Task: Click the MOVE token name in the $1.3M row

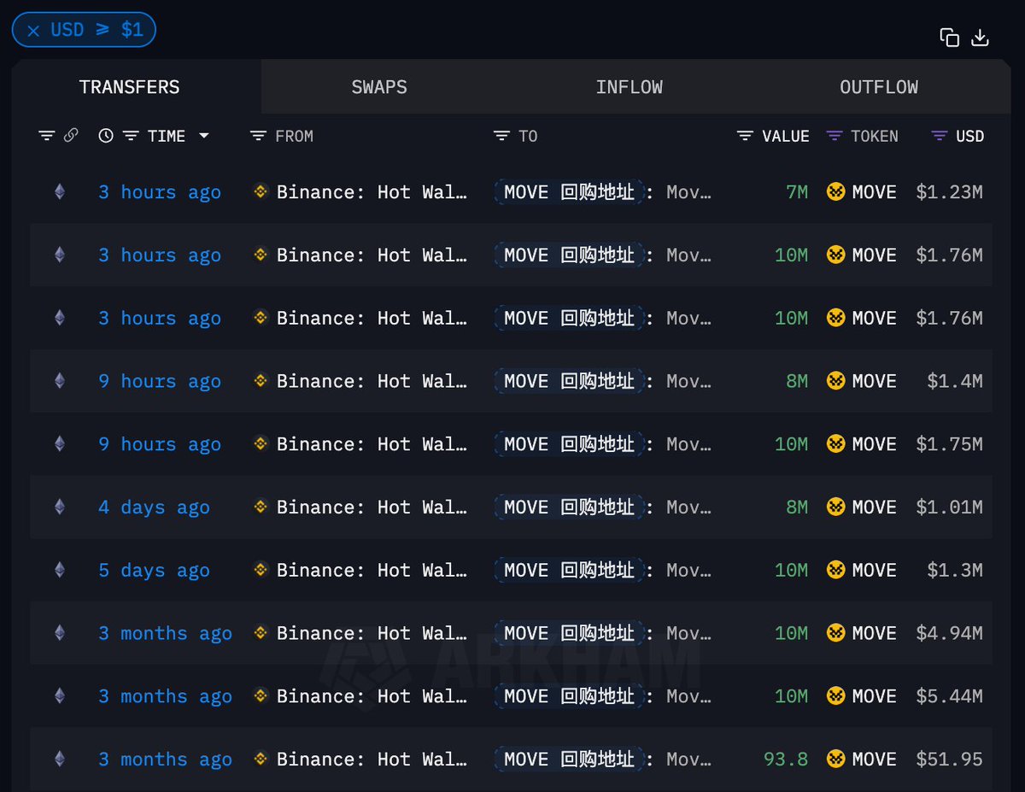Action: 874,570
